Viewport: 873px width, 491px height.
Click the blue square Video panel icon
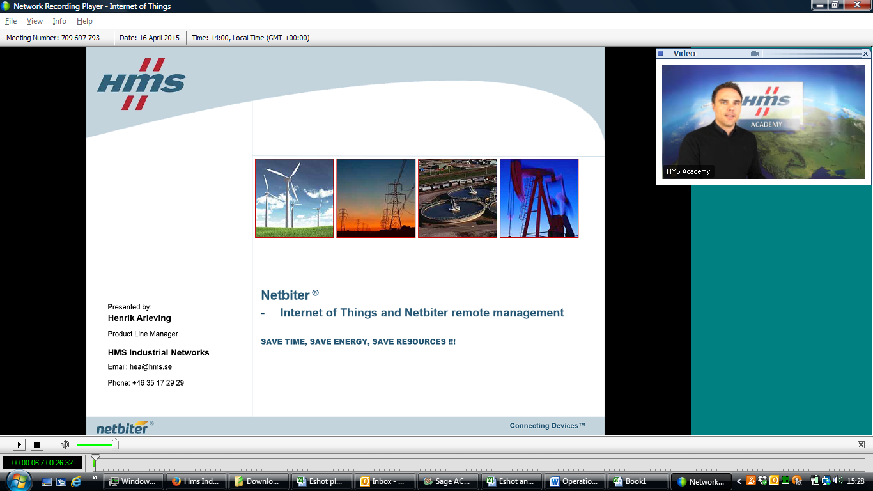(x=661, y=54)
